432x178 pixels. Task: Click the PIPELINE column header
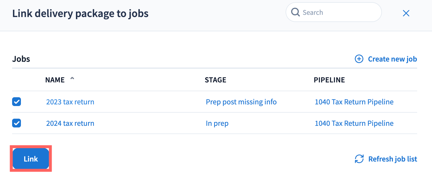click(329, 80)
